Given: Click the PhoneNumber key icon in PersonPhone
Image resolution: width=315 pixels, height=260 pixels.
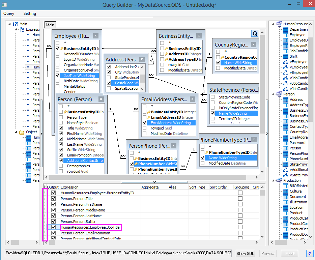Looking at the screenshot, I should tap(136, 164).
